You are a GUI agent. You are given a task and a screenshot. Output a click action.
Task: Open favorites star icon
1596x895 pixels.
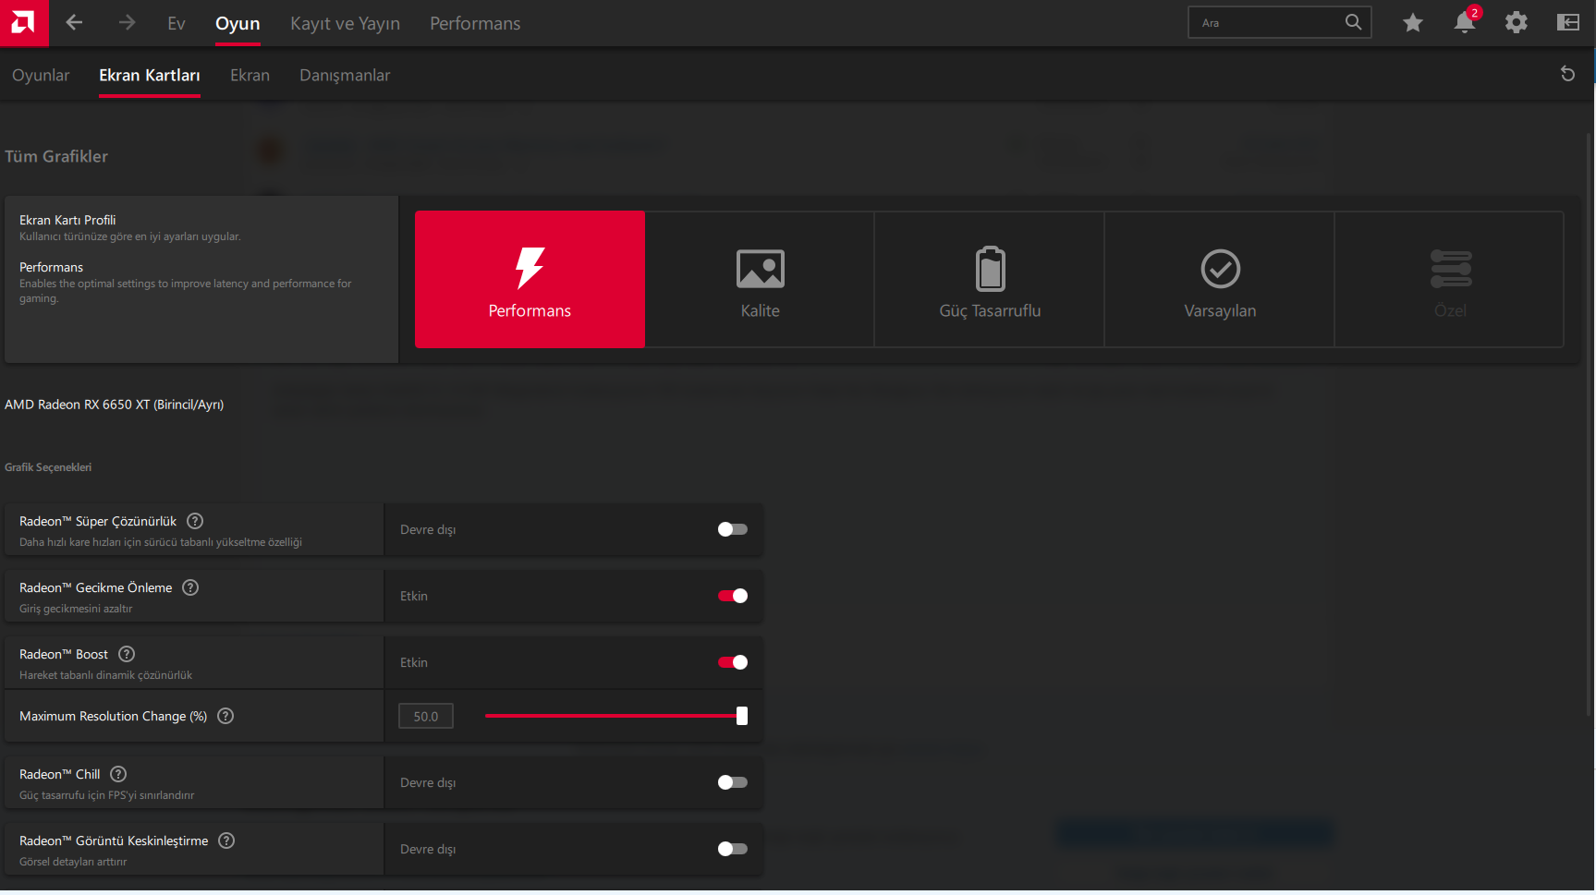(1412, 23)
